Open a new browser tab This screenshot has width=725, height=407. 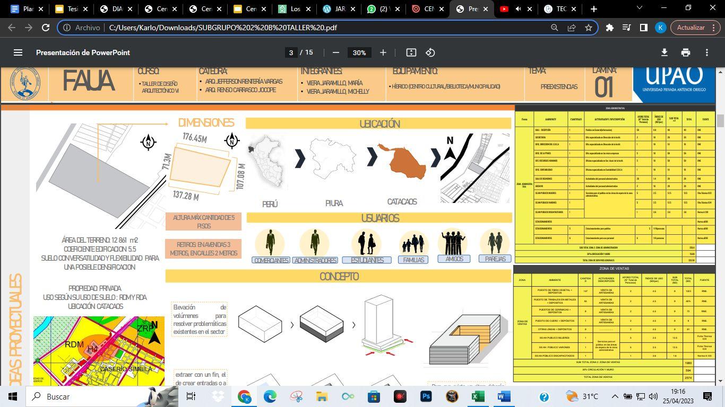(x=593, y=9)
